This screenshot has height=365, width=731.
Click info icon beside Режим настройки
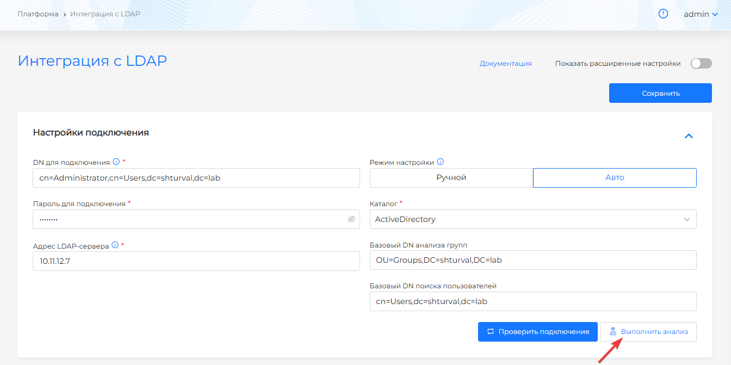pos(441,162)
